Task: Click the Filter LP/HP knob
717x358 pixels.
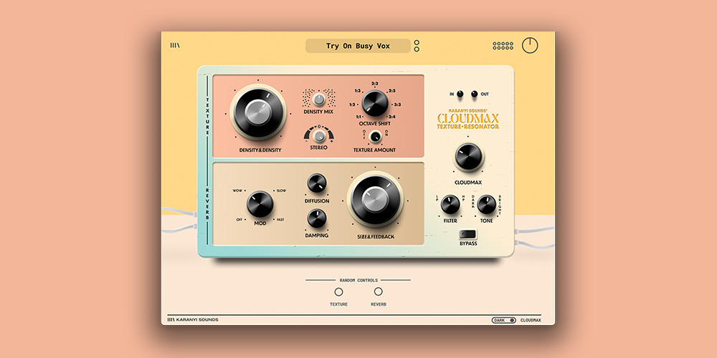Action: click(x=450, y=205)
